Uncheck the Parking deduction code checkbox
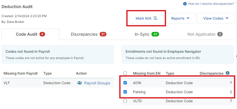This screenshot has width=237, height=109. point(125,92)
